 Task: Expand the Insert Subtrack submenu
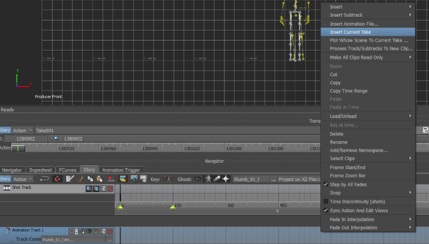point(368,15)
